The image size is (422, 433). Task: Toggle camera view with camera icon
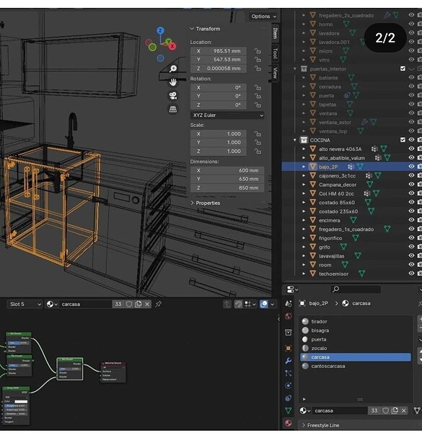(173, 96)
